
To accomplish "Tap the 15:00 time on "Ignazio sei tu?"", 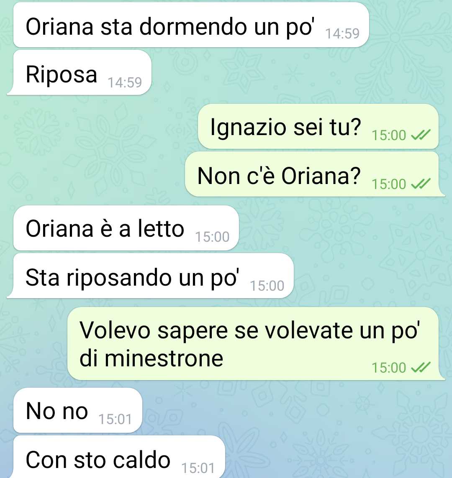I will pos(389,135).
